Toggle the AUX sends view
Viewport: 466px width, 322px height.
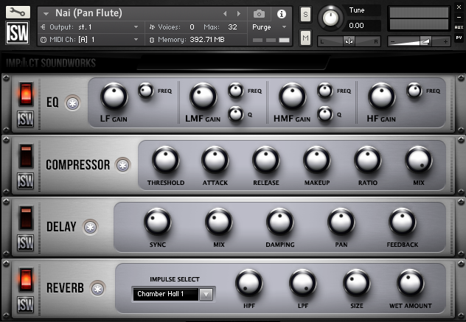(459, 27)
